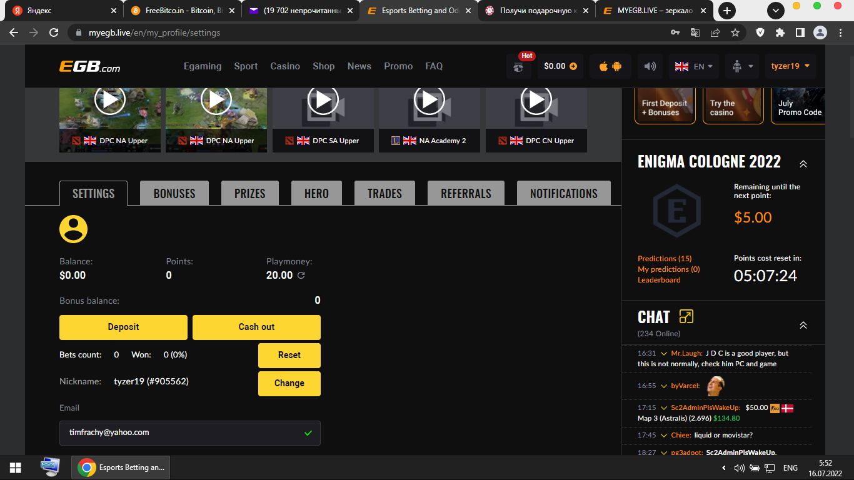Screen dimensions: 854x480
Task: Switch to the Prizes tab
Action: 250,193
